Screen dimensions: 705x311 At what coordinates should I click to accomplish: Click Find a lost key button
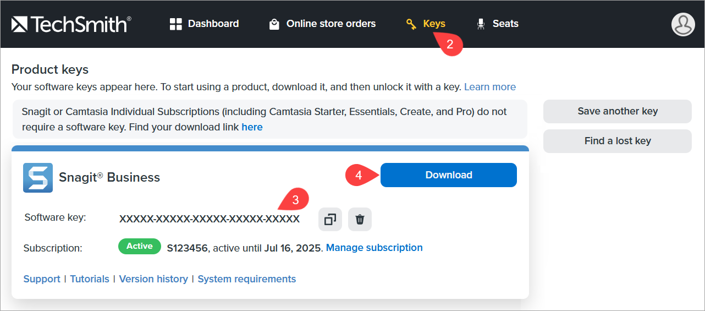click(x=618, y=141)
